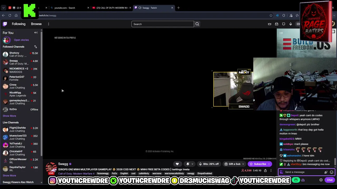Click the warzonecallofduty tag
Image resolution: width=337 pixels, height=189 pixels.
click(x=174, y=174)
